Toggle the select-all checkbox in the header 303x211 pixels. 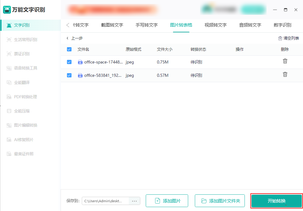[x=69, y=49]
